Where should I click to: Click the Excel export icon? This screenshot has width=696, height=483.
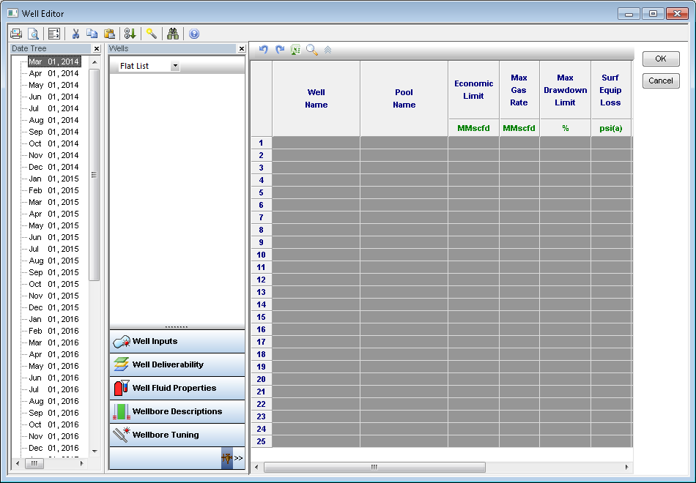[x=295, y=50]
